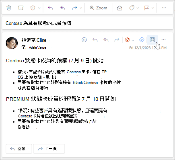Flag the message with the flag icon

tap(146, 8)
